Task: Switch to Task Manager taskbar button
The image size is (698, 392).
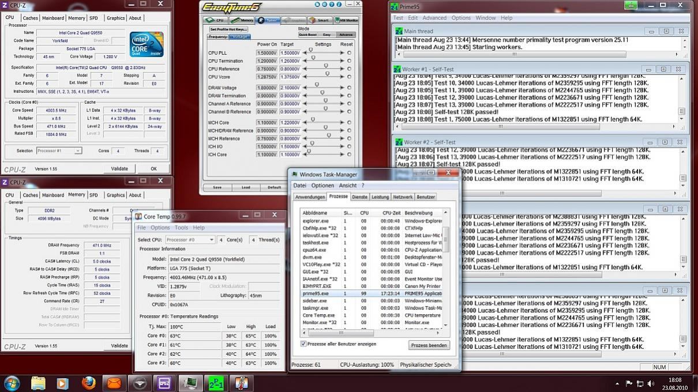Action: 190,383
